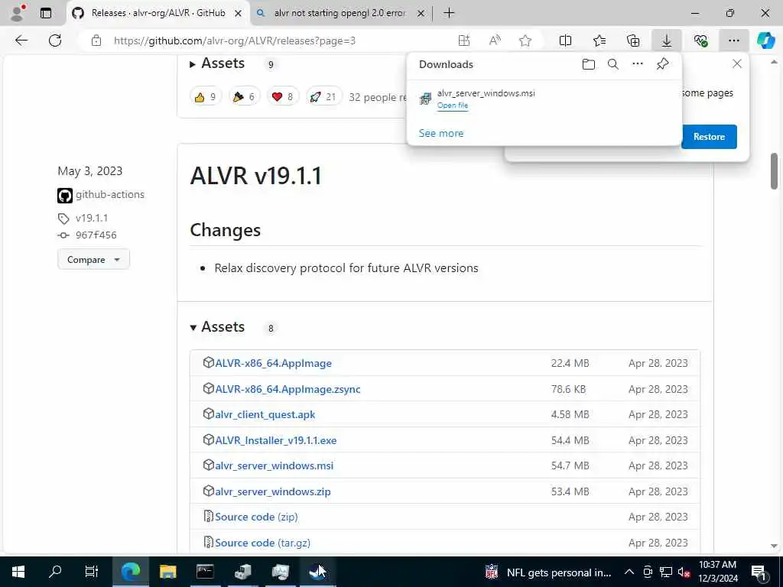Open Task View on taskbar

tap(92, 572)
